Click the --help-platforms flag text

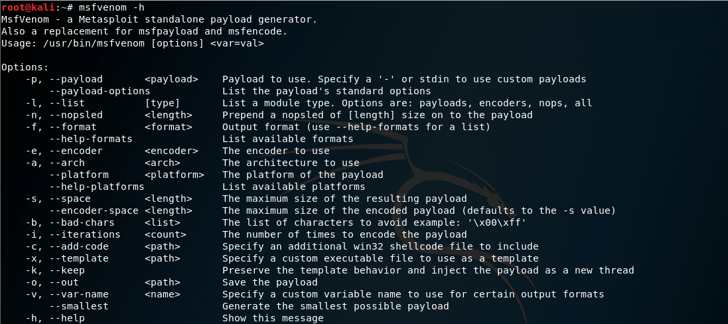tap(97, 187)
